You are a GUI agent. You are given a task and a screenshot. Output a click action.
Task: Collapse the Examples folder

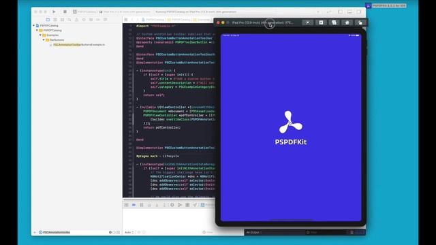tap(40, 35)
